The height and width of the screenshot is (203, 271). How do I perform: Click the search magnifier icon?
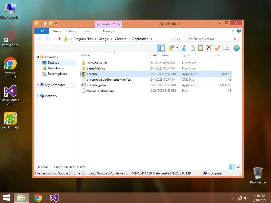pos(235,39)
